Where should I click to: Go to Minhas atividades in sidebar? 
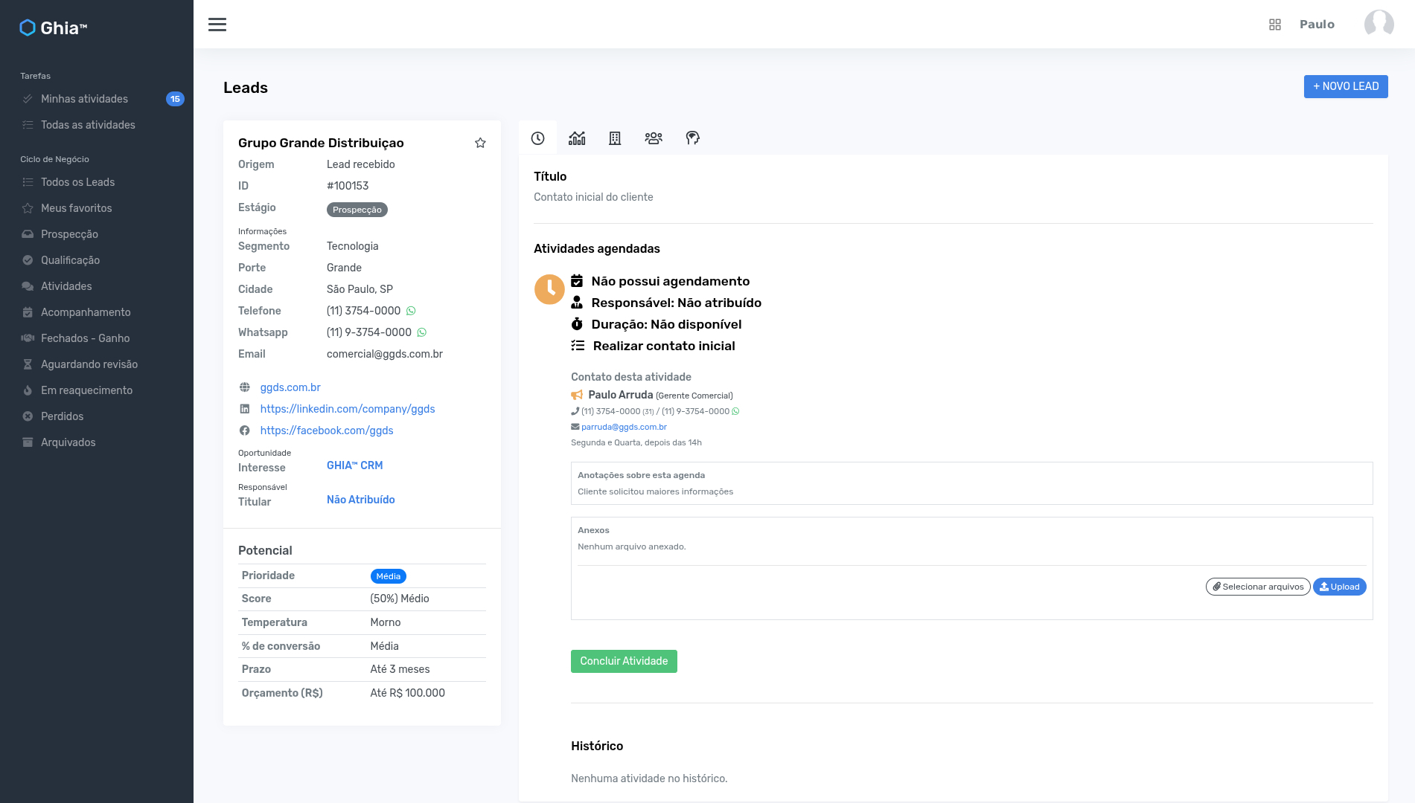pyautogui.click(x=84, y=99)
